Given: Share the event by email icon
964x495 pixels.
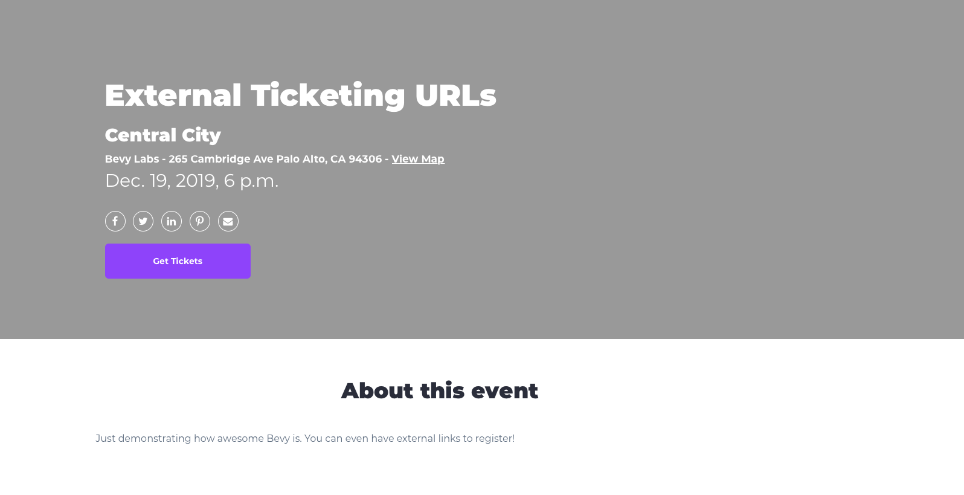Looking at the screenshot, I should [x=228, y=221].
